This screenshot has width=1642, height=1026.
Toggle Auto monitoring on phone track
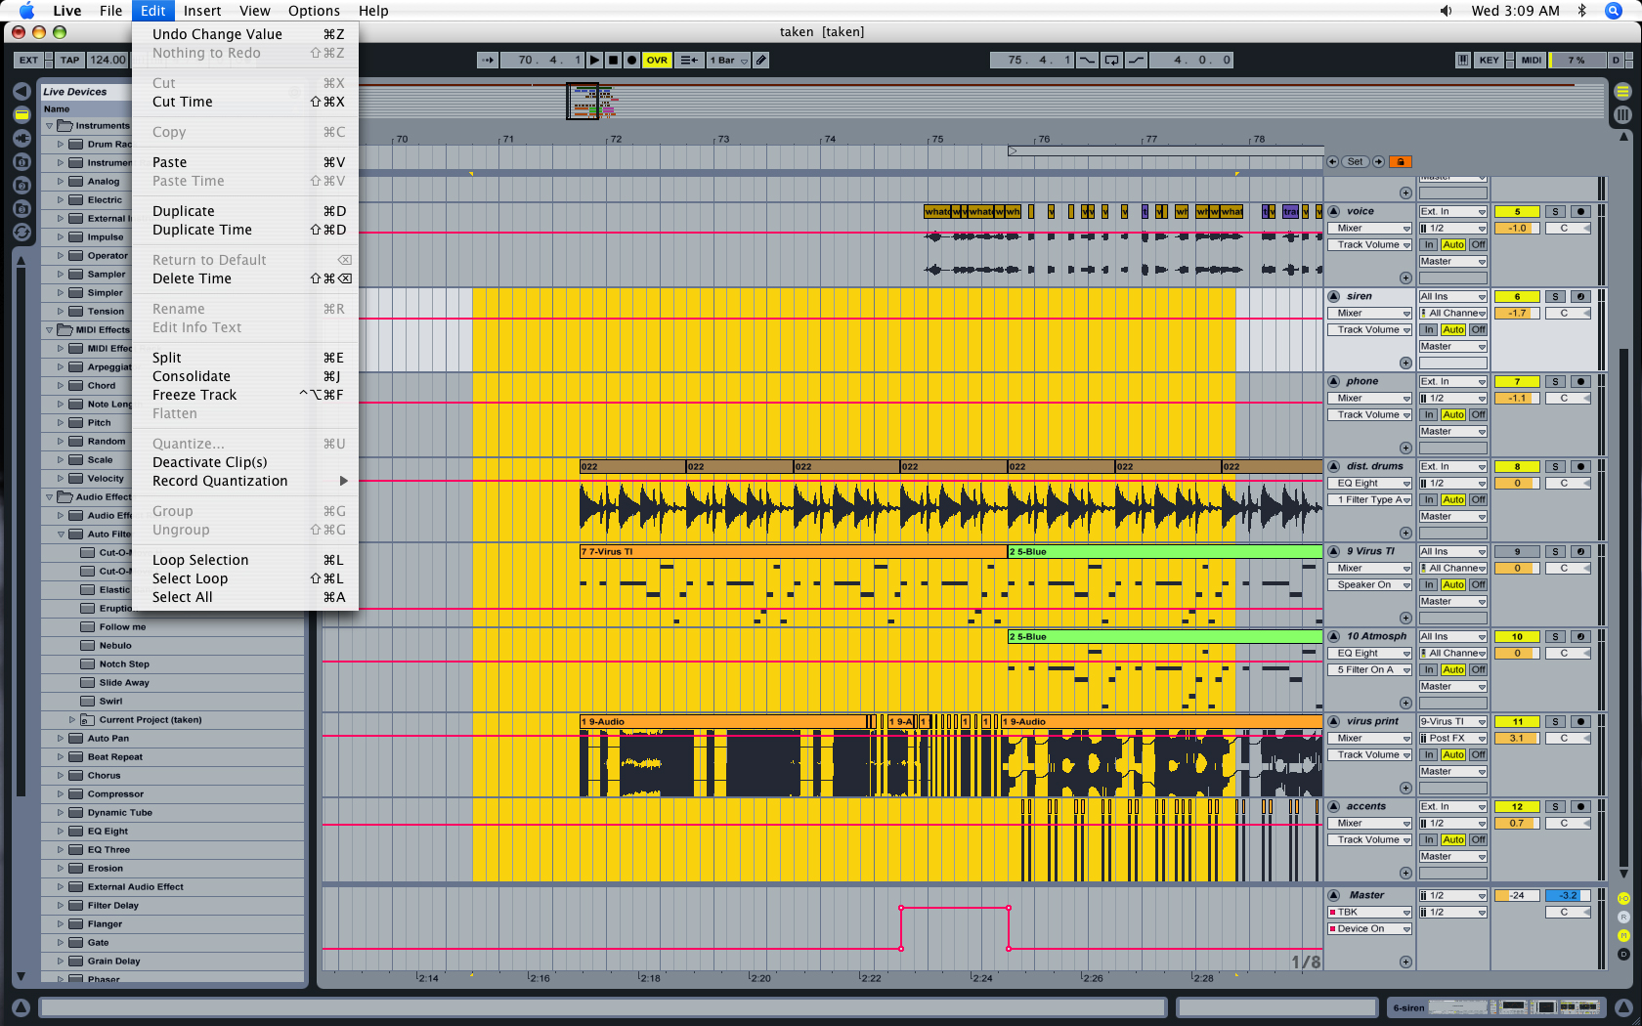pos(1453,414)
